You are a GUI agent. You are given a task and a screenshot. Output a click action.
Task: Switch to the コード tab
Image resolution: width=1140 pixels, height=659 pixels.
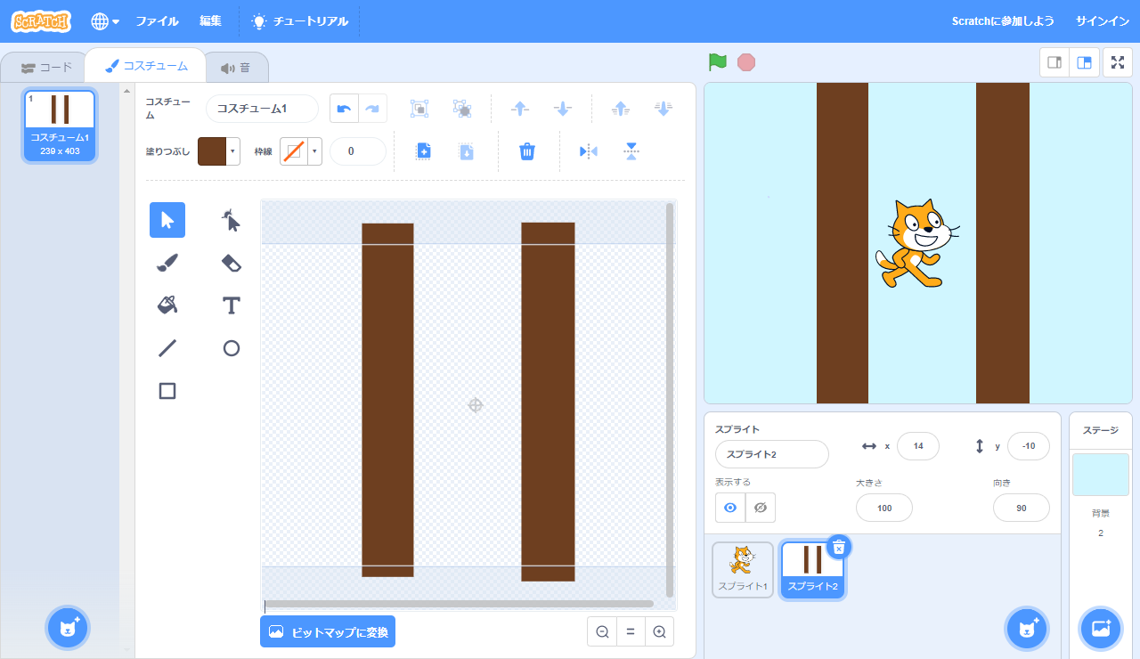click(x=46, y=67)
